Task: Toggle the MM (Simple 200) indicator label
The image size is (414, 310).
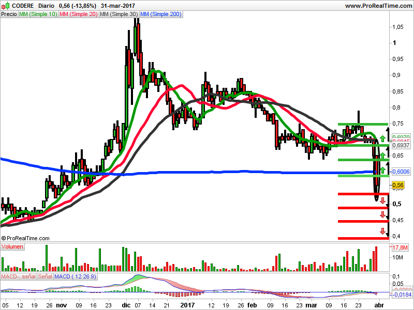Action: 161,14
